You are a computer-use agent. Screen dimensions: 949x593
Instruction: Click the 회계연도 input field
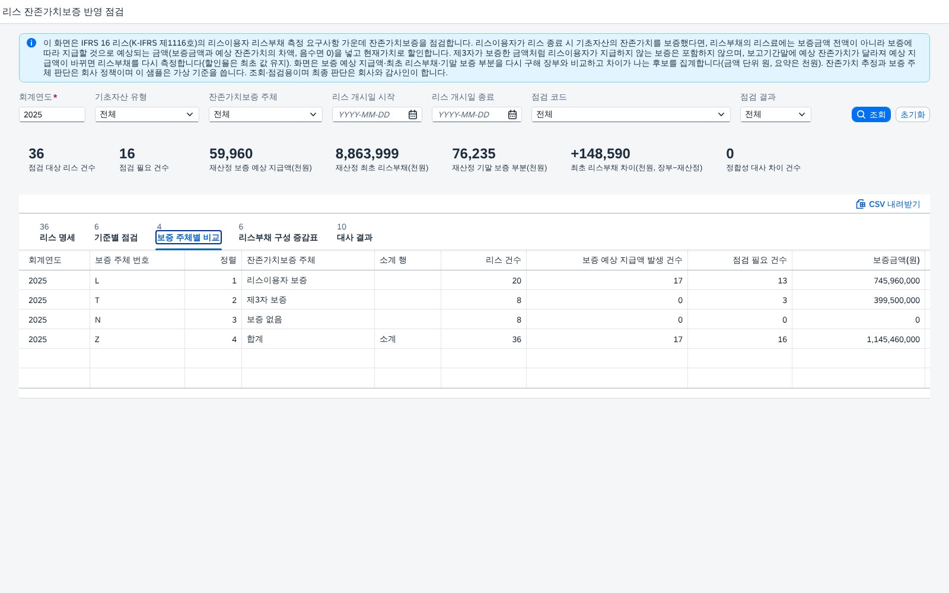[x=52, y=114]
